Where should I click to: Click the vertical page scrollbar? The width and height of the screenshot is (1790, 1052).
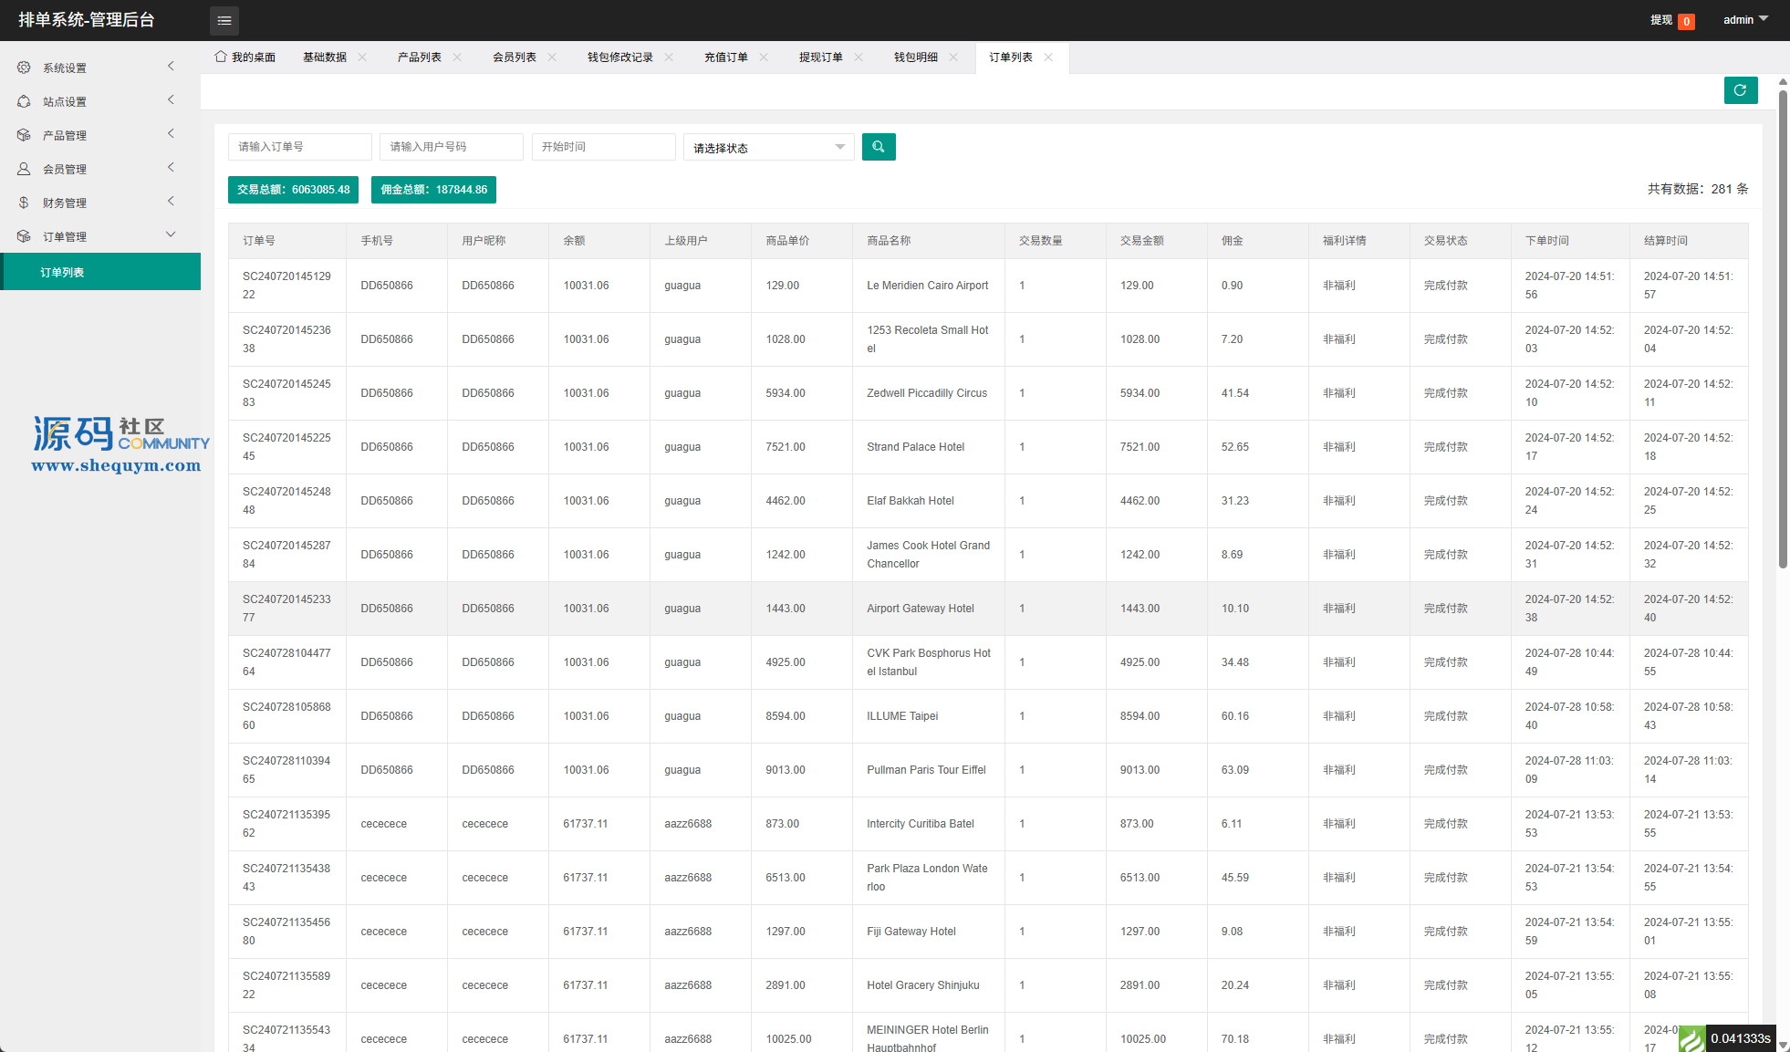(x=1783, y=328)
